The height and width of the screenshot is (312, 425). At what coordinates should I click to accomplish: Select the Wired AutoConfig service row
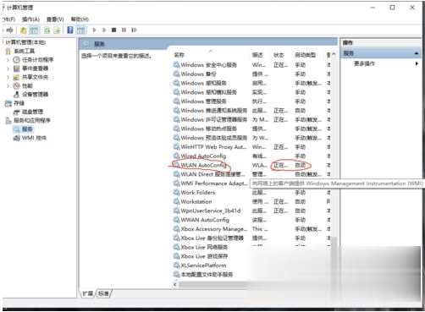pyautogui.click(x=251, y=156)
